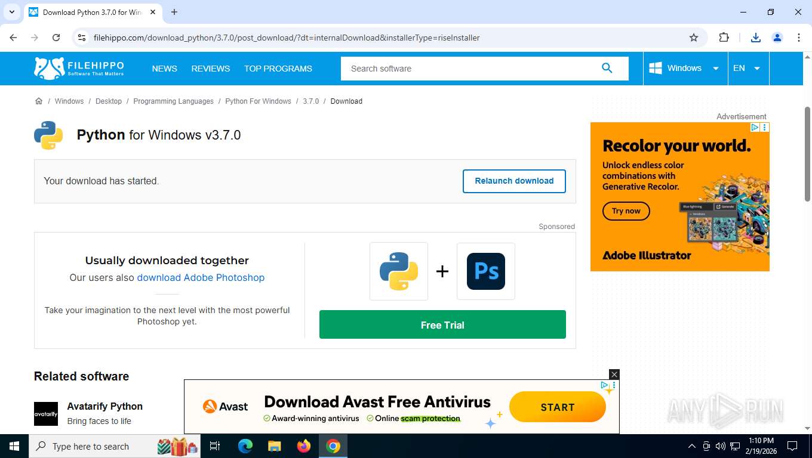
Task: Open the Chrome three-dot menu
Action: coord(799,38)
